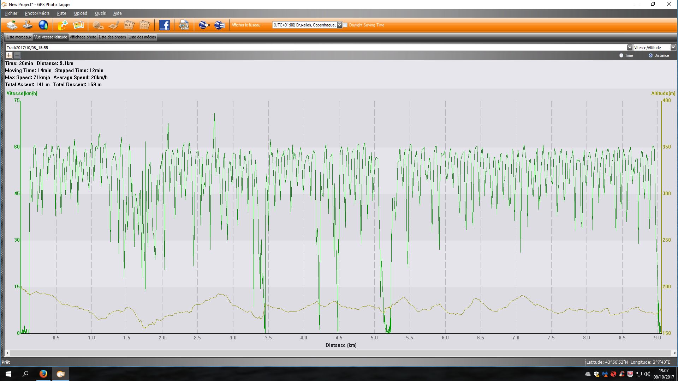Expand the timezone dropdown
The height and width of the screenshot is (381, 678).
point(339,25)
